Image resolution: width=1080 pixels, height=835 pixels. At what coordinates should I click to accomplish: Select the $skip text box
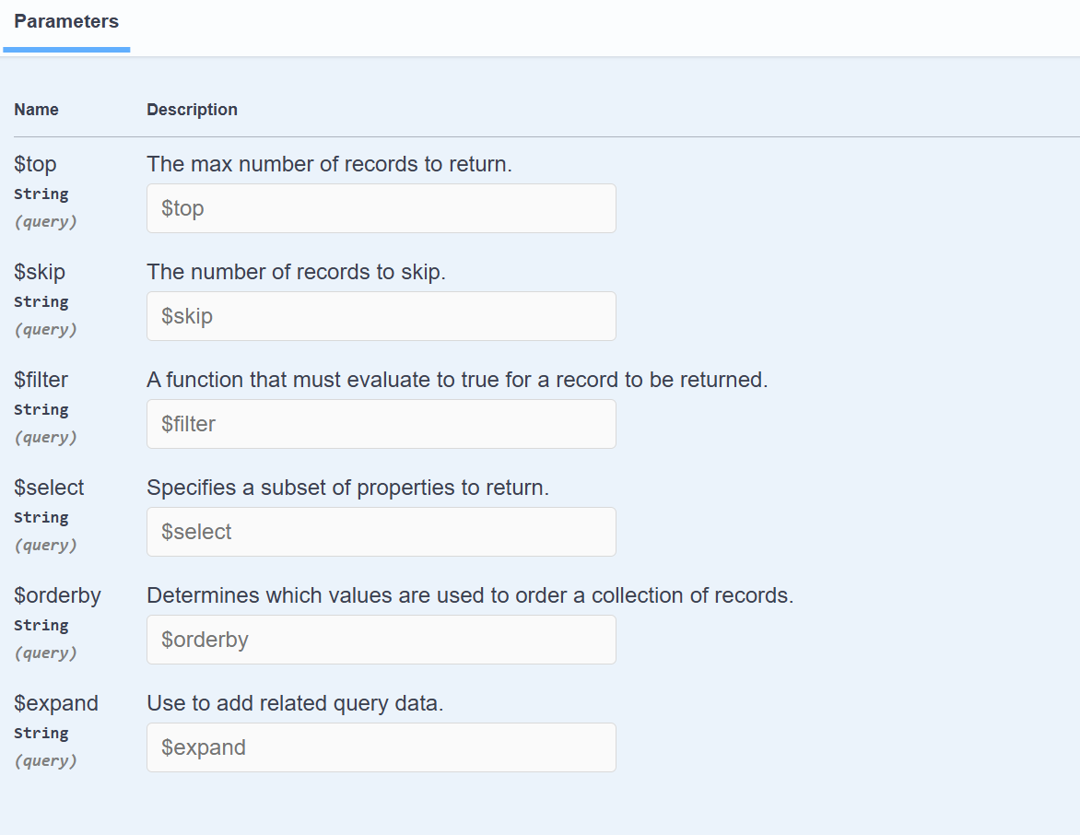pos(381,316)
